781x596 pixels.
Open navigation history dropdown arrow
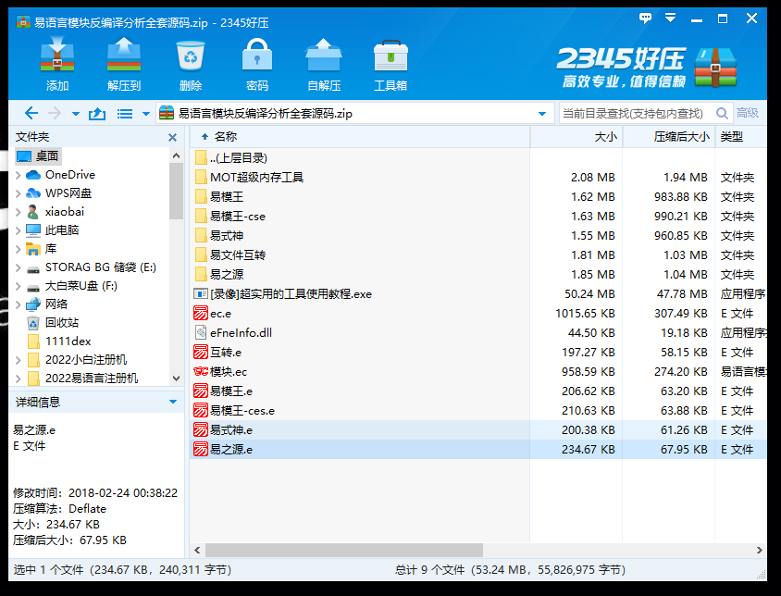point(75,114)
